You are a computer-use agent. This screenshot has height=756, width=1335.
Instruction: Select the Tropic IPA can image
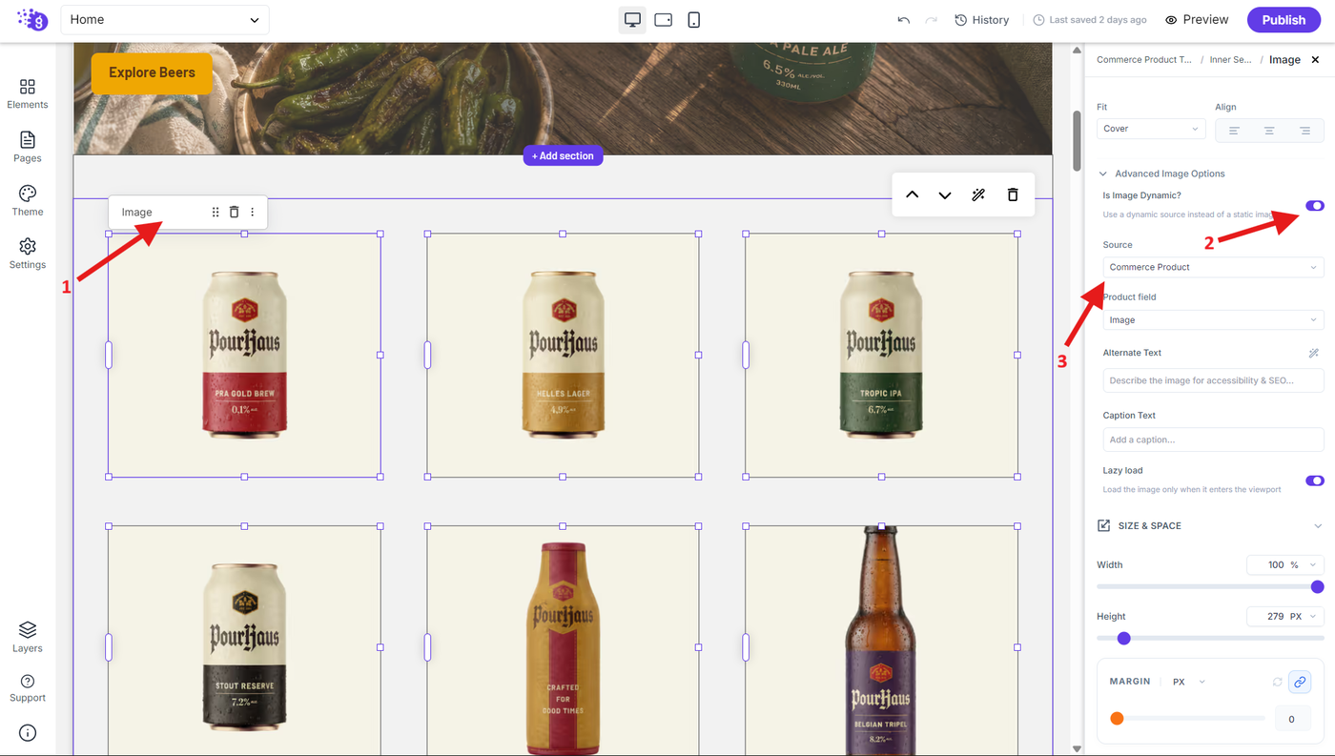(881, 355)
